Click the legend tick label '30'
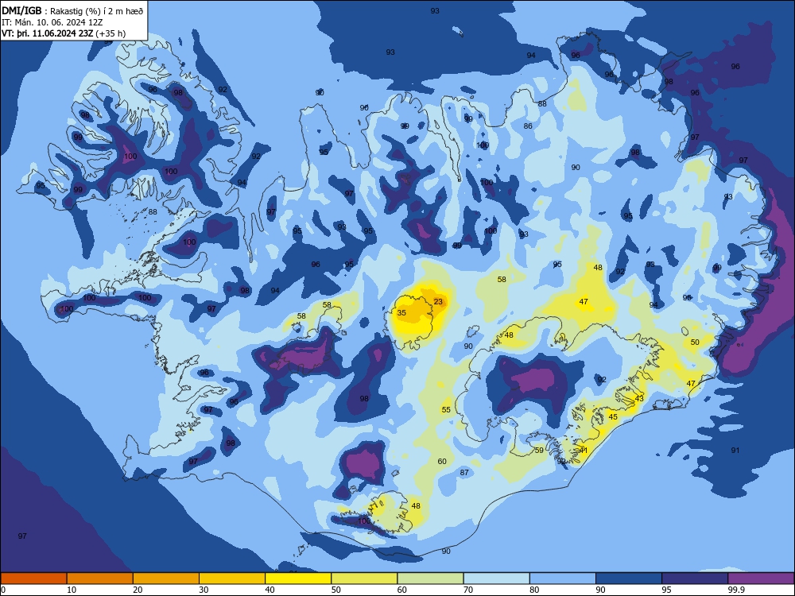This screenshot has height=596, width=795. pyautogui.click(x=204, y=590)
